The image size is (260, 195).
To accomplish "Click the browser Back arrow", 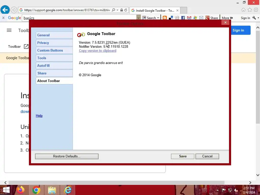I will point(5,10).
